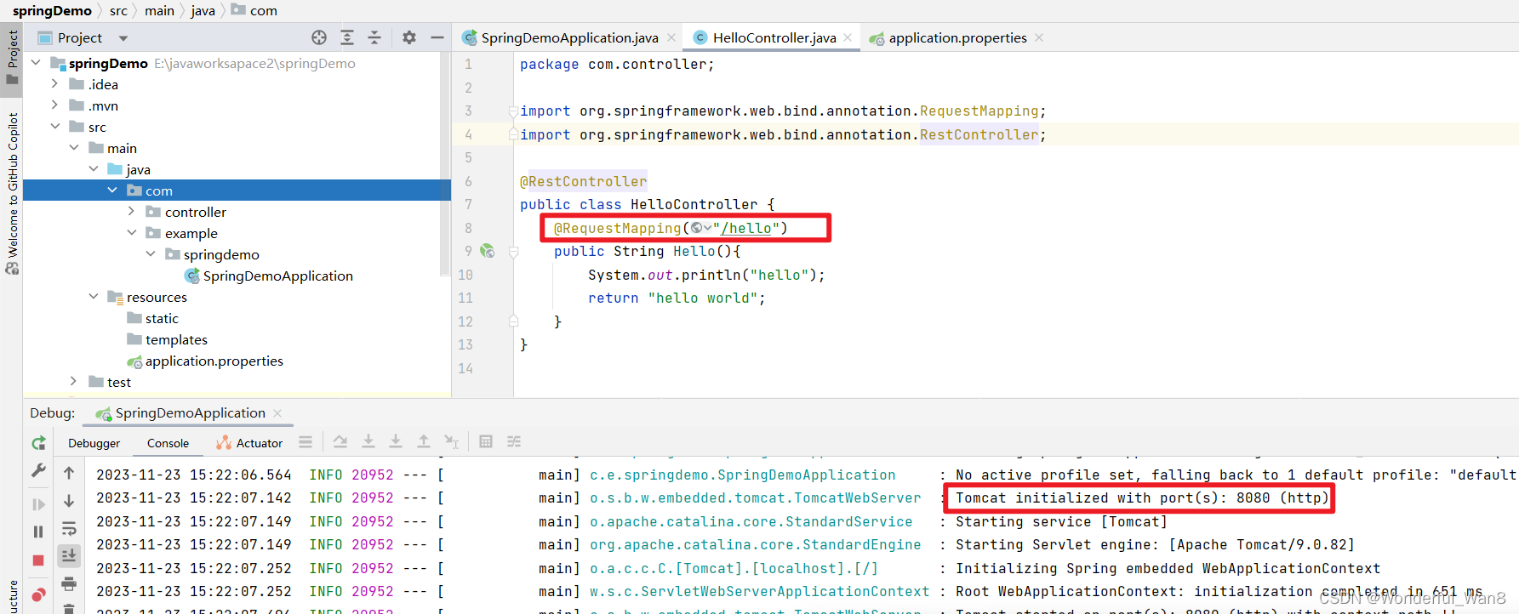Collapse resources folder
Viewport: 1519px width, 614px height.
point(94,297)
